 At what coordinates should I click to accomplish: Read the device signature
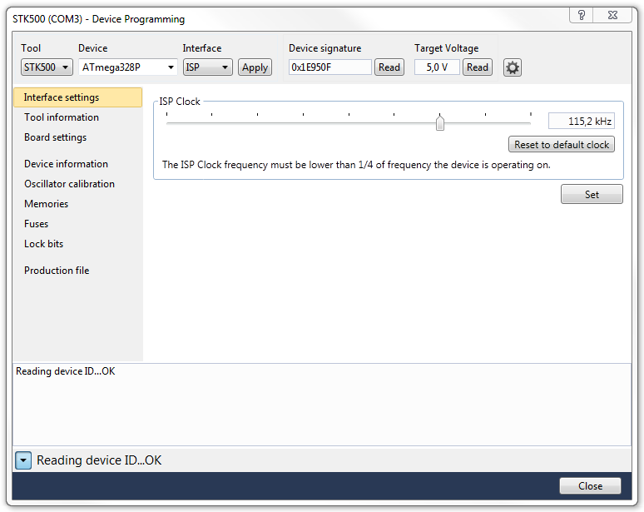coord(389,67)
